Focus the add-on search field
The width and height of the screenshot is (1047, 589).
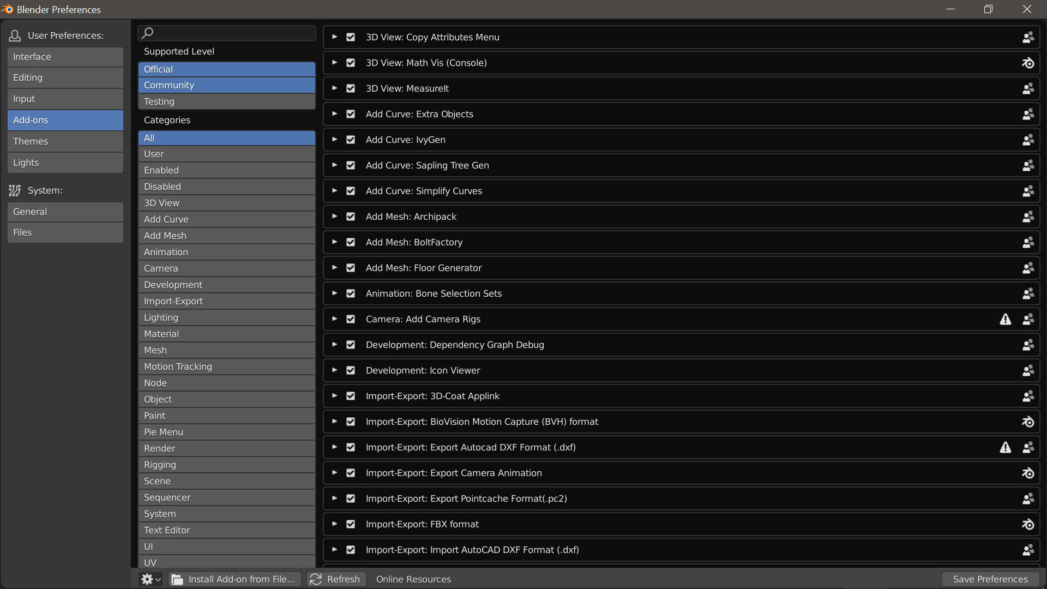pos(227,33)
